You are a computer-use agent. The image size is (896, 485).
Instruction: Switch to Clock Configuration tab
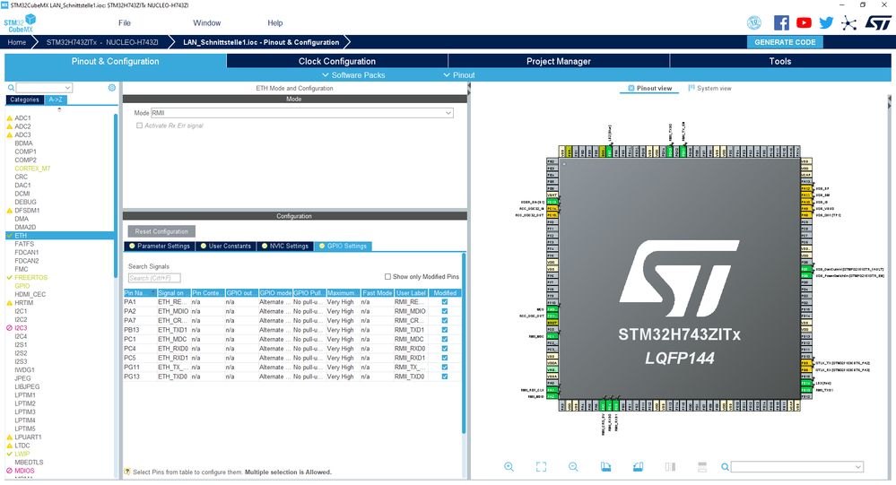pyautogui.click(x=337, y=61)
